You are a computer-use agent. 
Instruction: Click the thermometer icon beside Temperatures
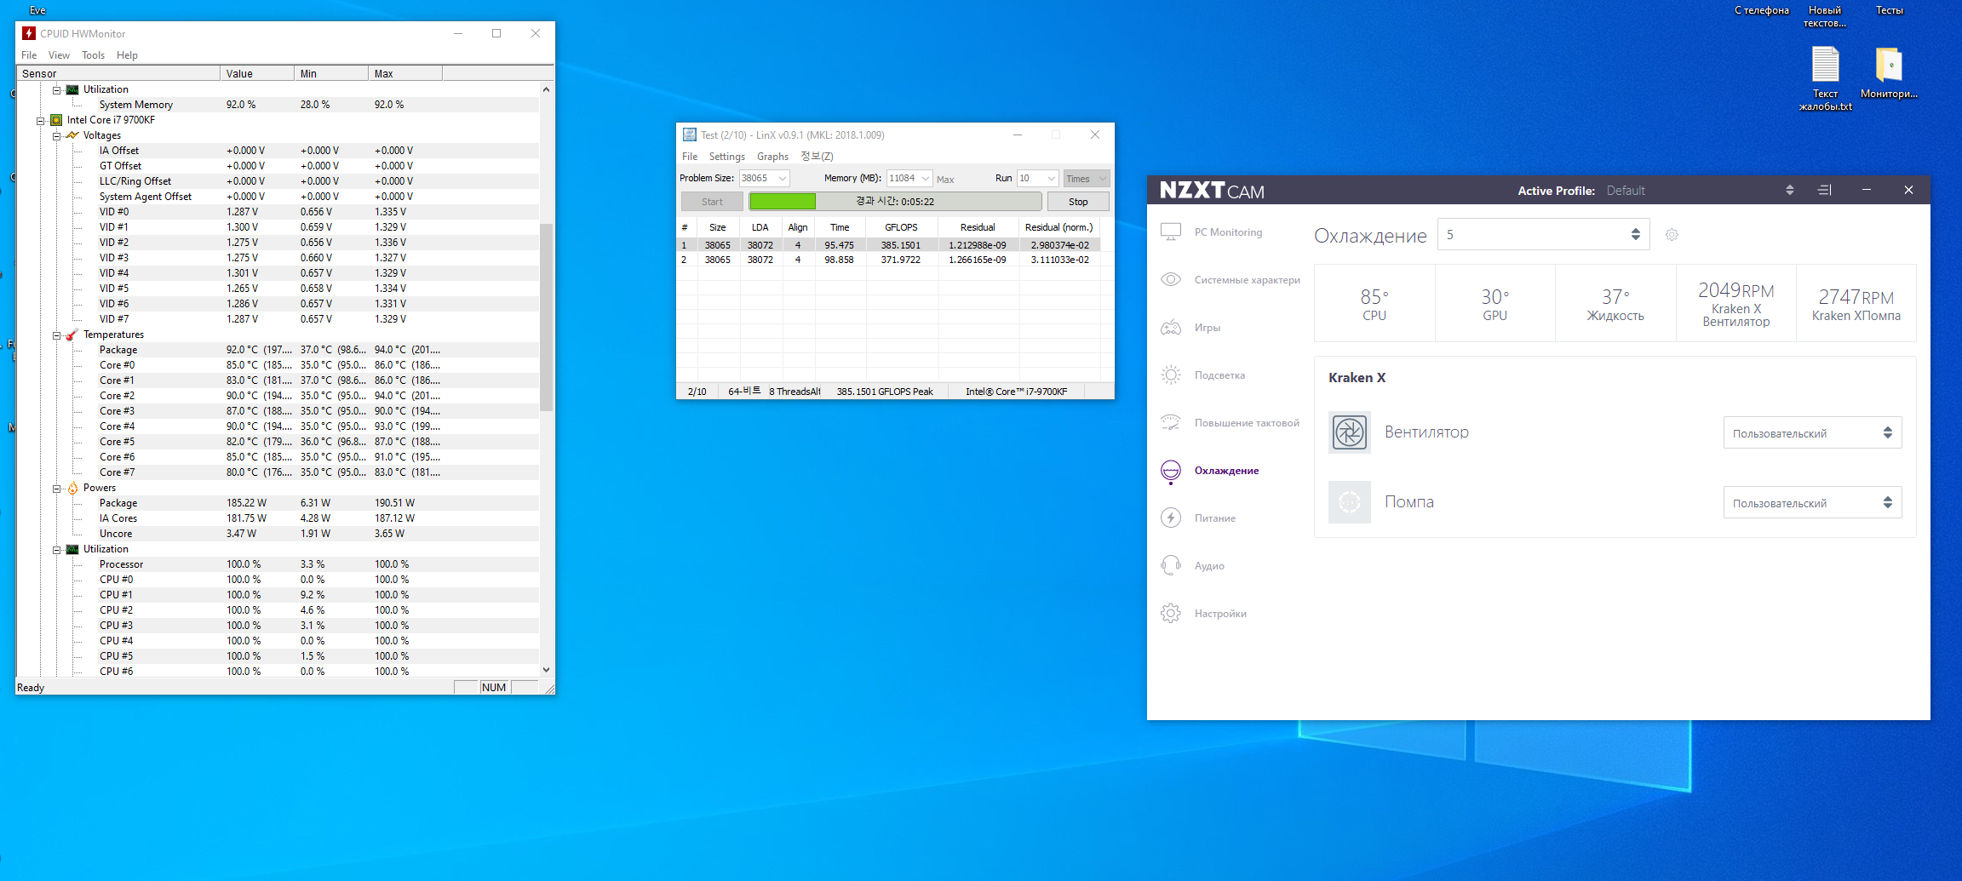point(72,335)
